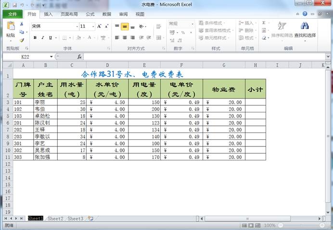Toggle italic formatting button
The width and height of the screenshot is (333, 230).
point(42,37)
